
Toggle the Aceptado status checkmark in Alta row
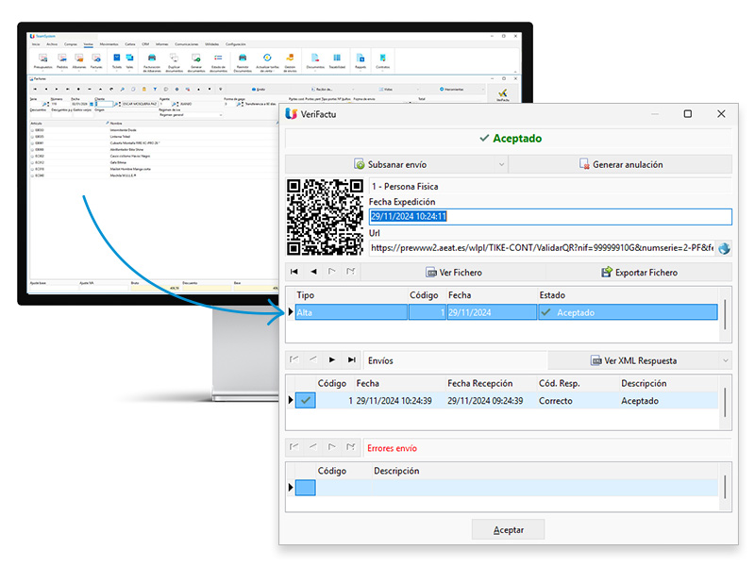point(545,312)
